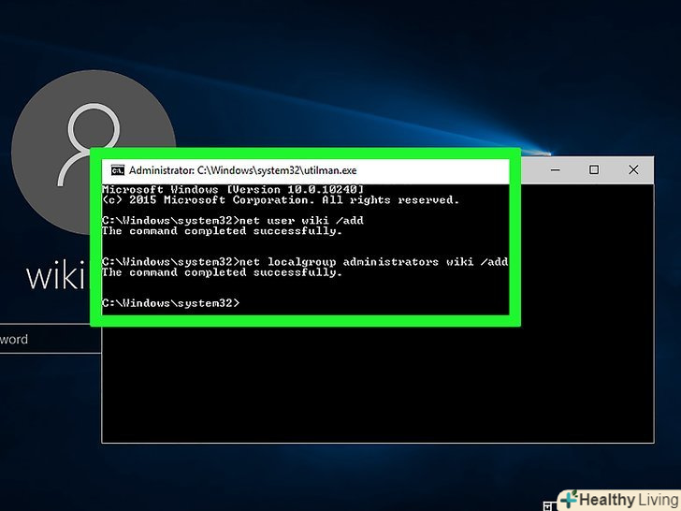Click the 'net user wiki /add' command line

(233, 220)
